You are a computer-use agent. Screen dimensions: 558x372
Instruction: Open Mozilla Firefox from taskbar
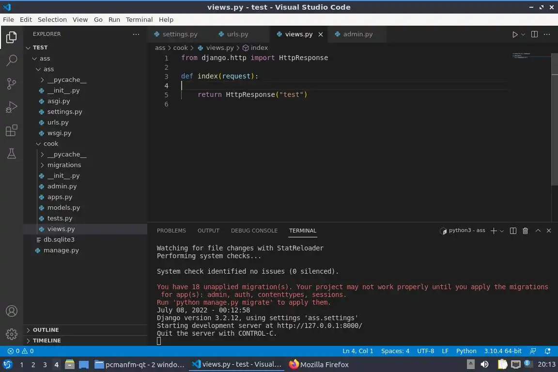pos(319,364)
